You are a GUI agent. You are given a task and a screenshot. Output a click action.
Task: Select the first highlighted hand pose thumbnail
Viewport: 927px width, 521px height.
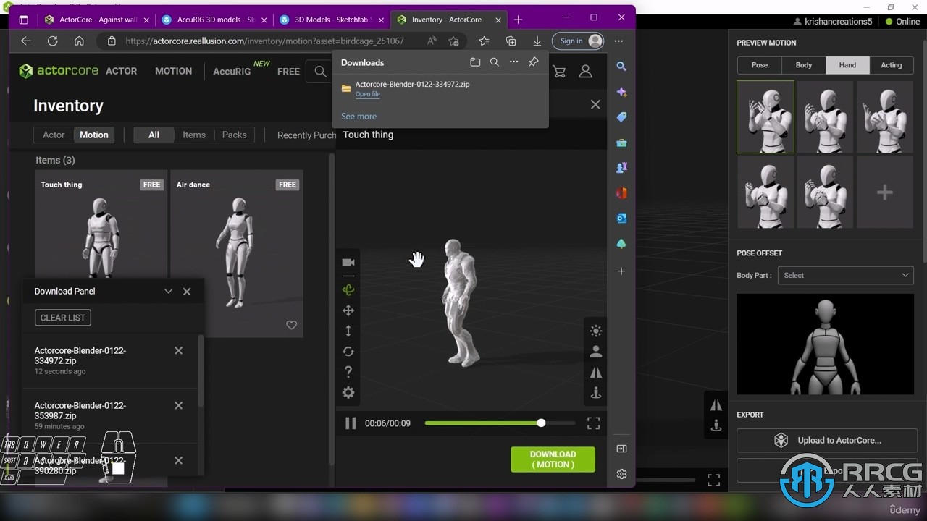[765, 117]
